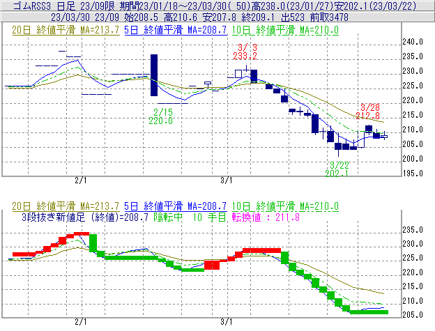Select the lower chart '10日 終値平滑 MA=210.0' legend
435x331 pixels.
pos(285,206)
